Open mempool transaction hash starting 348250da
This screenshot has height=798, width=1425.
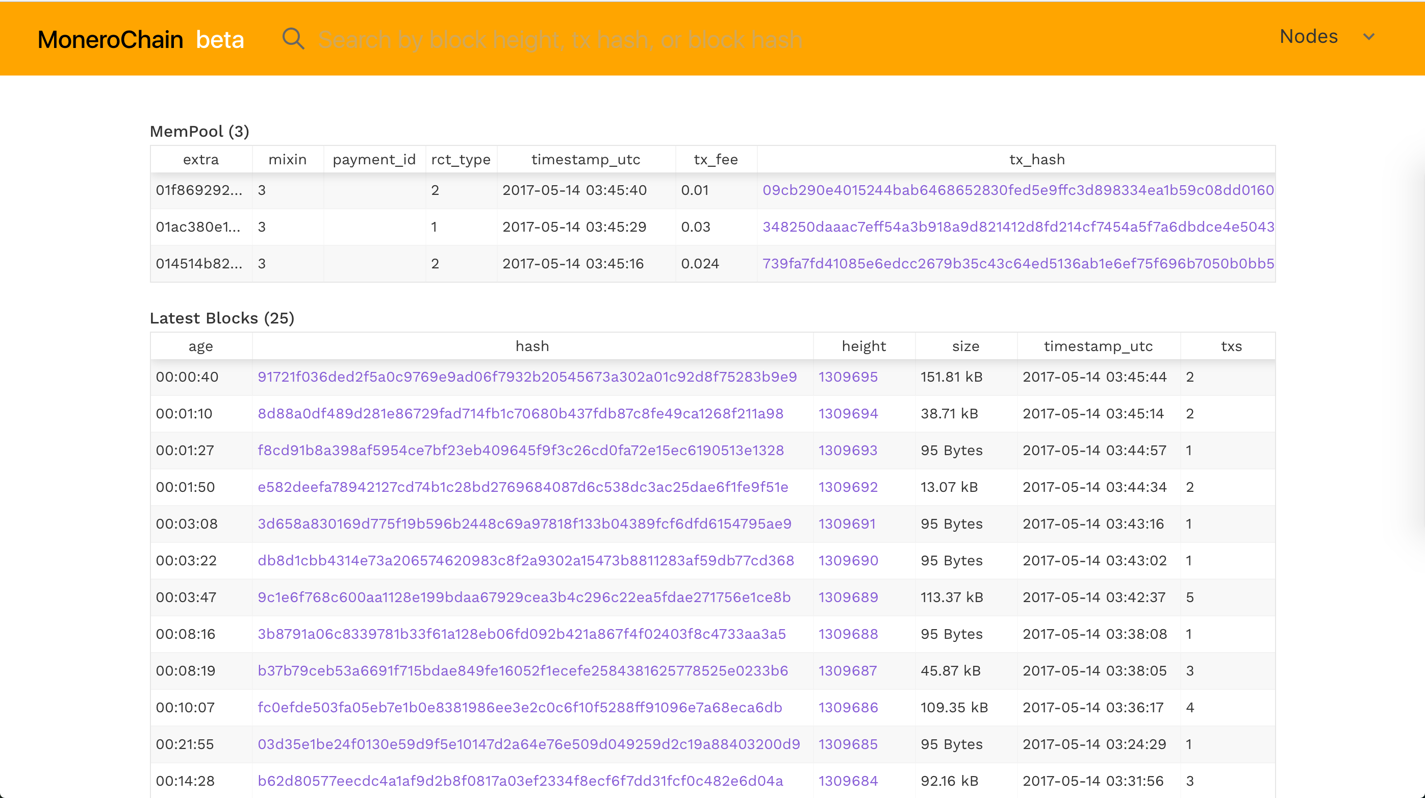click(1017, 227)
